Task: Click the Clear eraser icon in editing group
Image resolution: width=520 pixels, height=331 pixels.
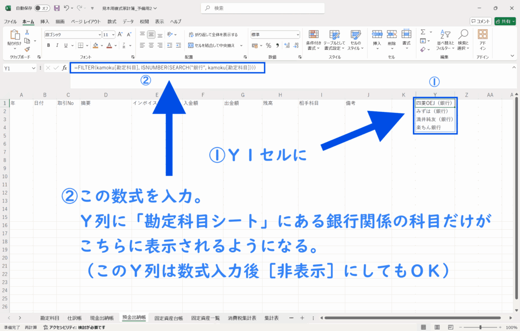Action: [423, 49]
